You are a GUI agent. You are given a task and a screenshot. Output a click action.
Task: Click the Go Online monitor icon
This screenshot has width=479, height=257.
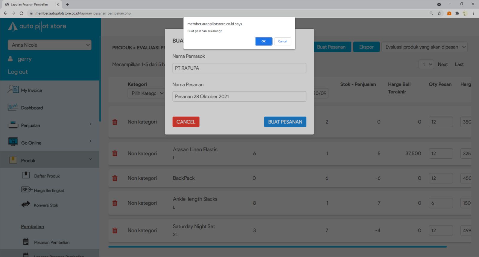click(x=13, y=142)
